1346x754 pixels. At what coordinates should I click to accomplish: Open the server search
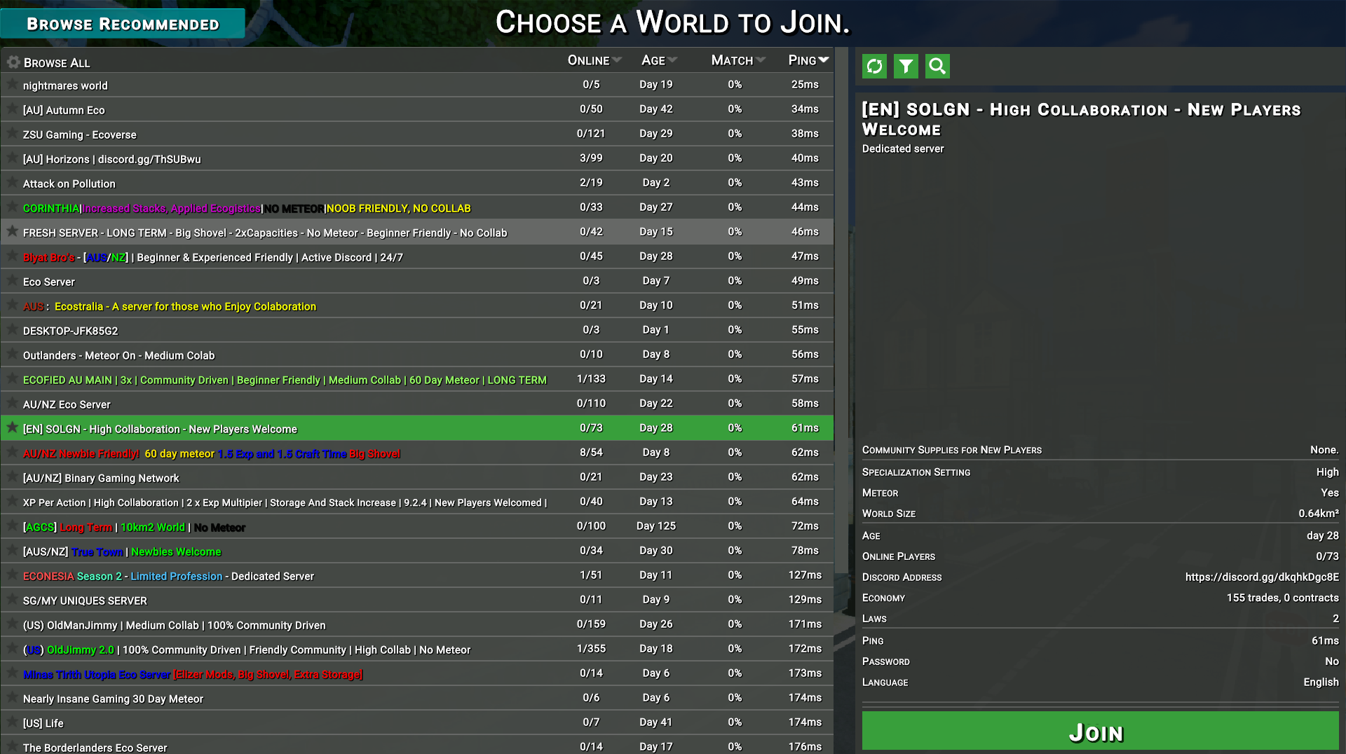pos(937,66)
